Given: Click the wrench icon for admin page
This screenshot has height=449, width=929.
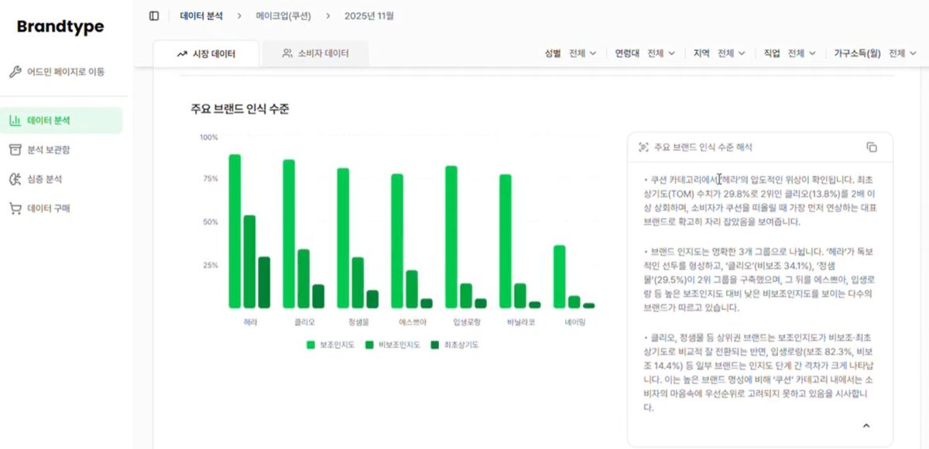Looking at the screenshot, I should (x=15, y=72).
